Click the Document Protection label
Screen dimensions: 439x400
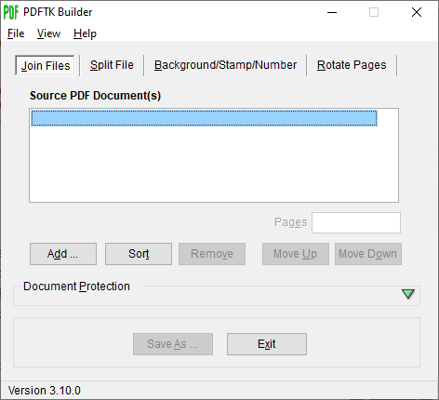pos(76,287)
